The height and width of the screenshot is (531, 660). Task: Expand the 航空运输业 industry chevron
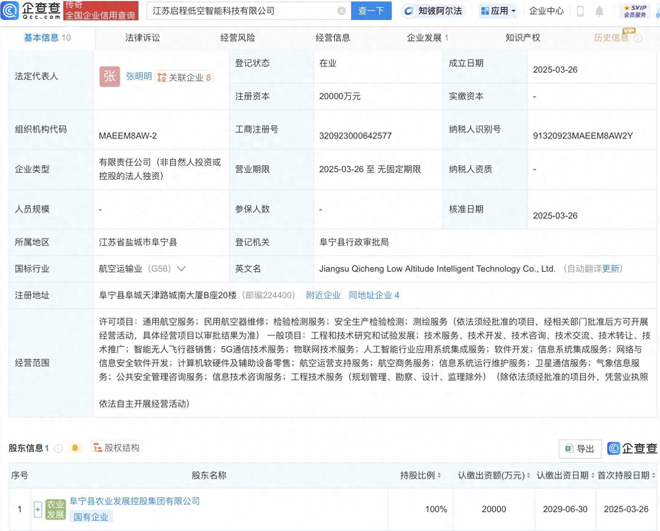click(x=182, y=269)
